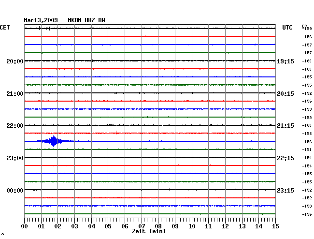Click the 20:15 UTC time label
Viewport: 314px width, 239px height.
click(285, 94)
